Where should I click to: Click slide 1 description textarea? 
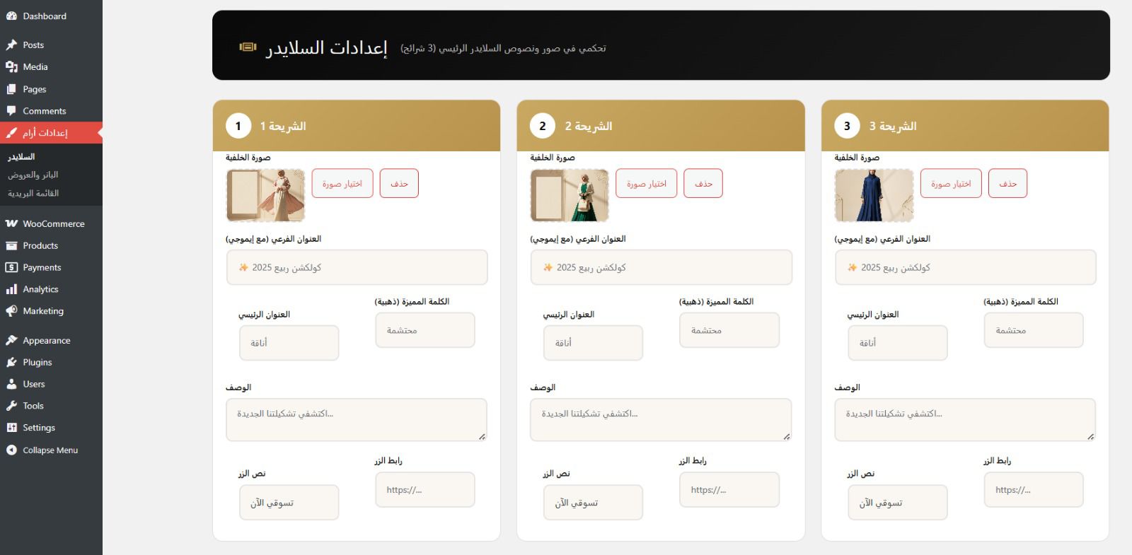pyautogui.click(x=357, y=420)
